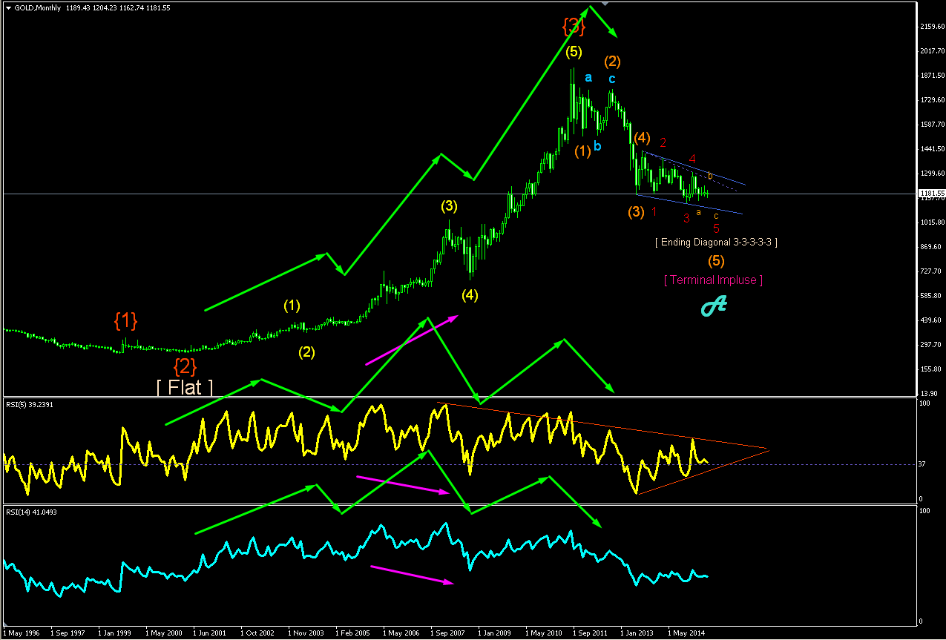Click the 1871.50 price axis value

point(931,76)
